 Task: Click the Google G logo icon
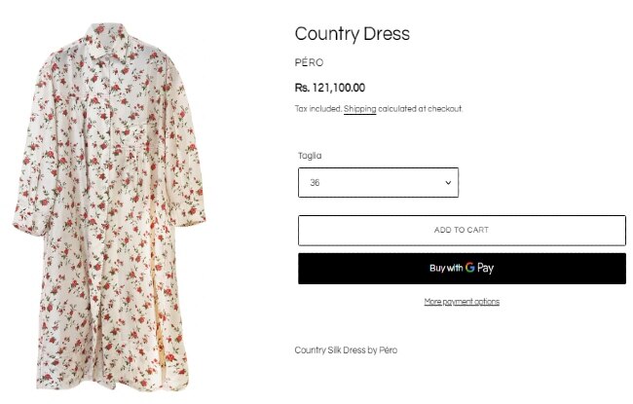(469, 268)
